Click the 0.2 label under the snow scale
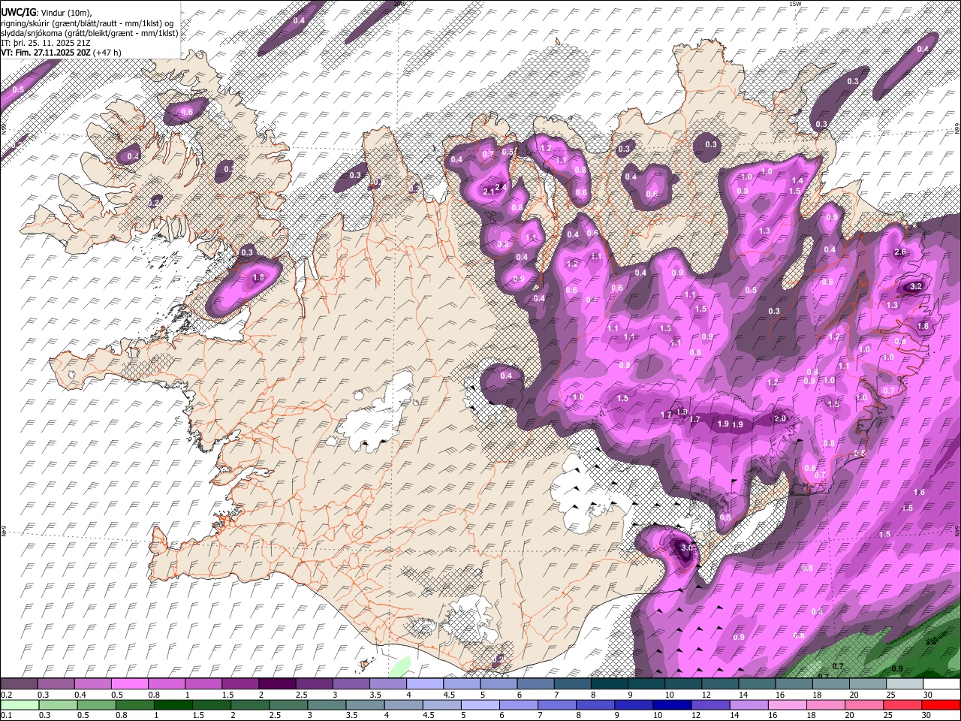Viewport: 961px width, 721px height. pos(6,695)
